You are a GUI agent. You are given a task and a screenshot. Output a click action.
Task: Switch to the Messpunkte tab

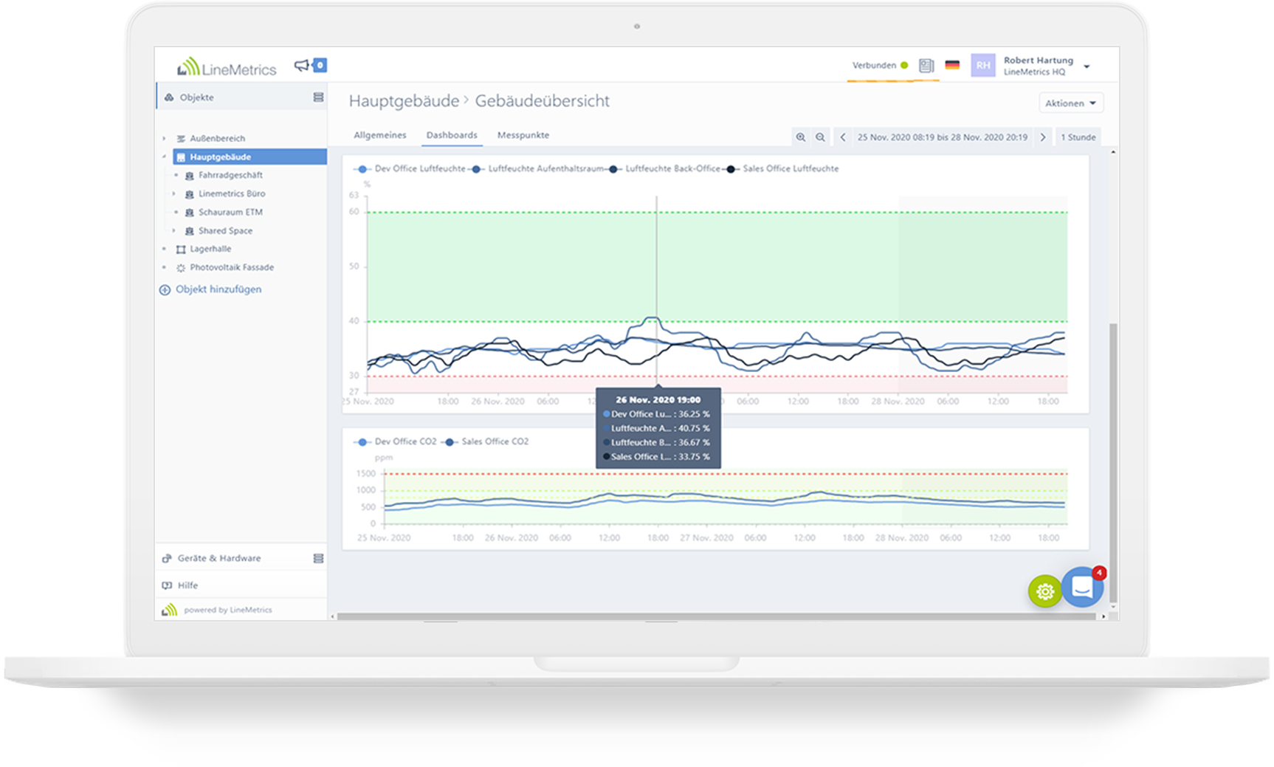[523, 135]
